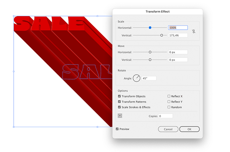Click the Scale Vertical slider handle
230x152 pixels.
pos(162,35)
